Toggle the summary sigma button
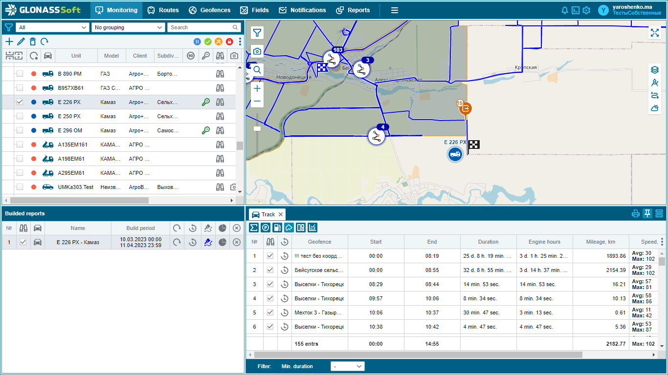668x375 pixels. pyautogui.click(x=254, y=227)
